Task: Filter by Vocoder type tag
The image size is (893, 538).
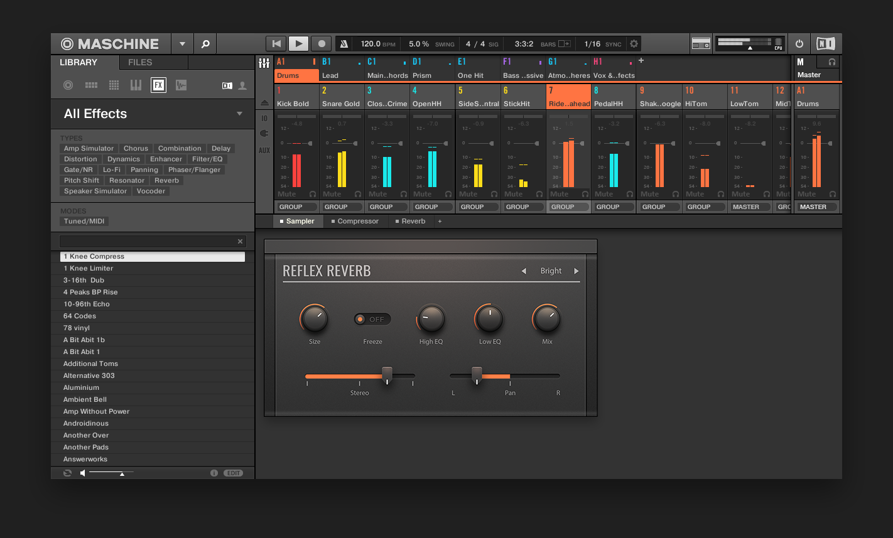Action: pos(151,191)
